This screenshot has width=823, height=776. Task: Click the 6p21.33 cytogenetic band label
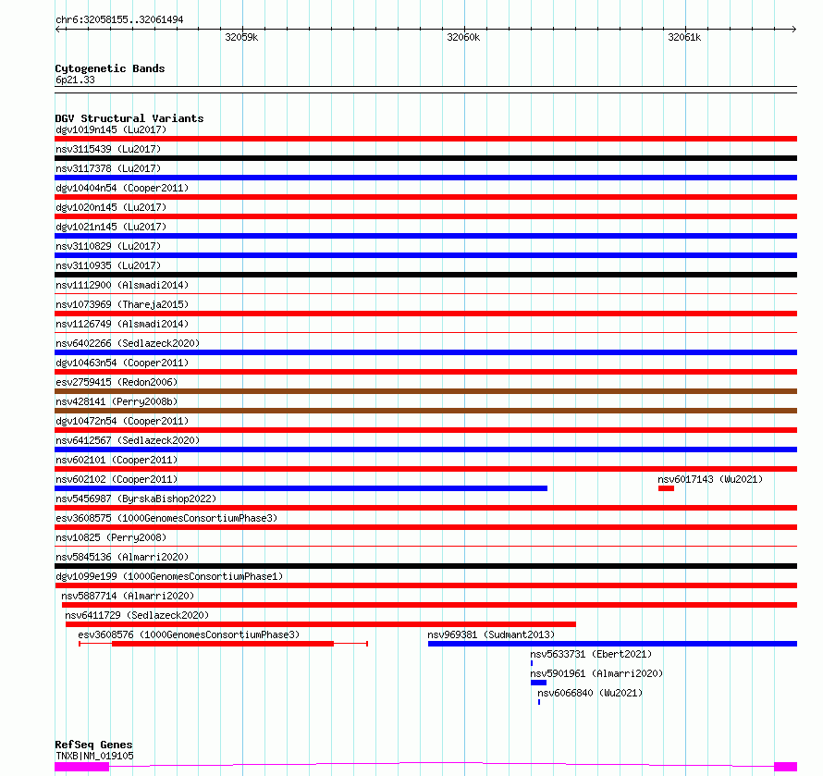pos(75,80)
